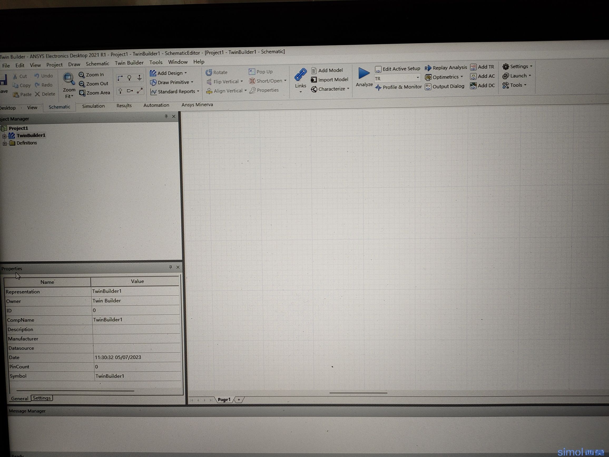
Task: Open the ribbon Properties wrench icon
Action: pos(252,90)
